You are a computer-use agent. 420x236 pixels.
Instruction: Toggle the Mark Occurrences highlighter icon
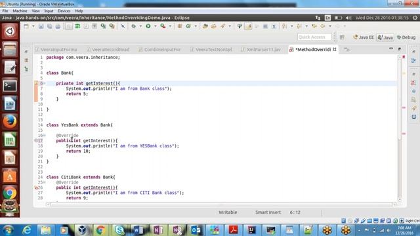pyautogui.click(x=248, y=26)
